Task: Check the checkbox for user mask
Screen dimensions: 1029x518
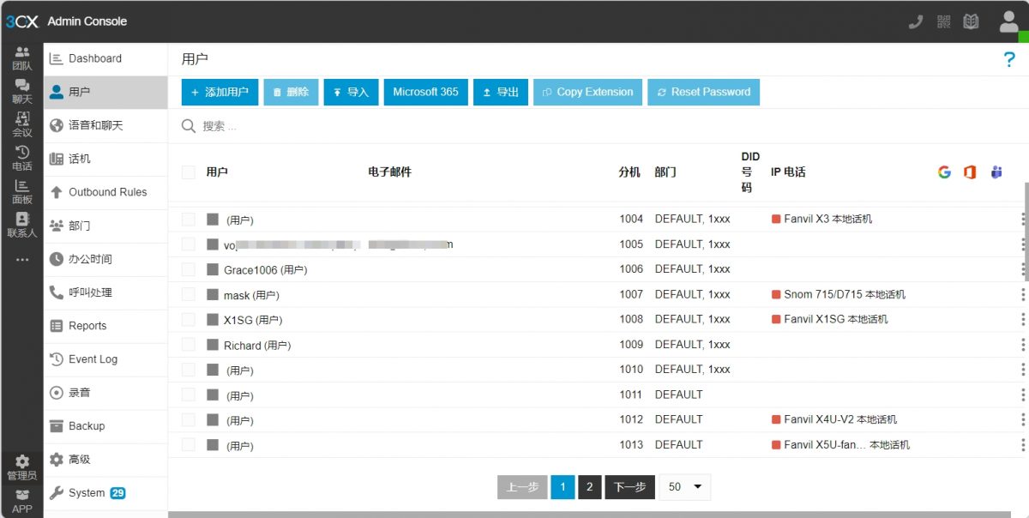Action: tap(187, 293)
